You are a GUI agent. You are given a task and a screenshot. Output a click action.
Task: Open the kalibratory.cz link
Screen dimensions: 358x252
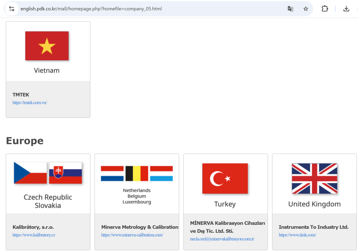pyautogui.click(x=34, y=235)
